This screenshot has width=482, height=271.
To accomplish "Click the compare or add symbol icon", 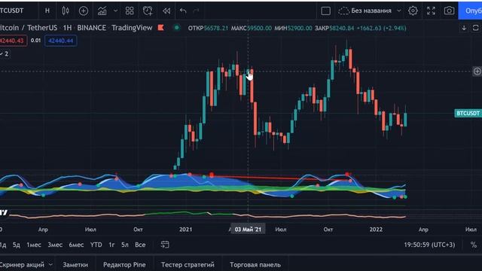I will click(x=84, y=11).
